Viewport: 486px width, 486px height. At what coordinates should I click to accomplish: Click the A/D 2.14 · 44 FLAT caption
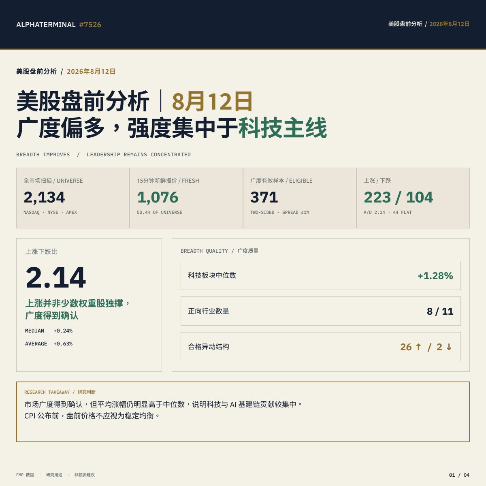388,212
